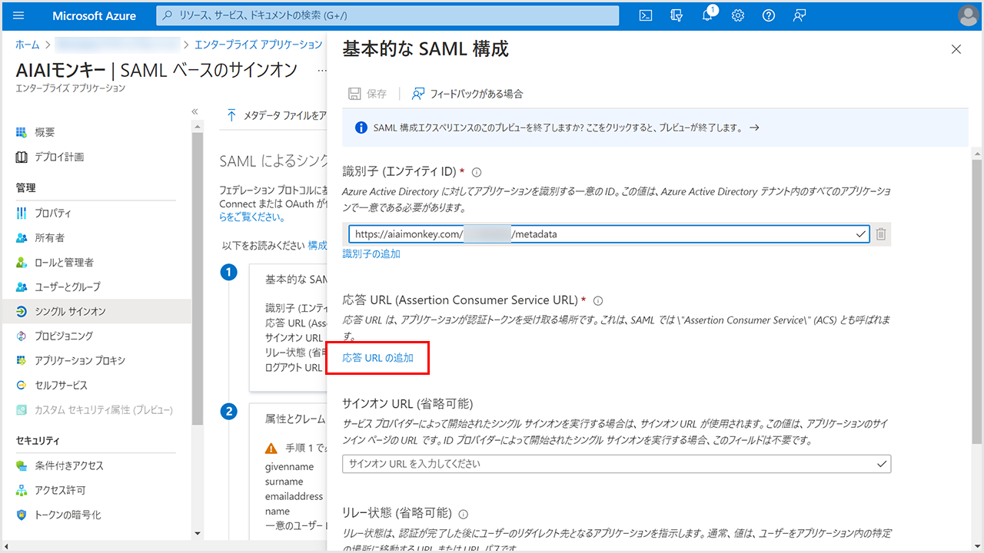Screen dimensions: 984x553
Task: Click the ホーム breadcrumb link
Action: [x=28, y=45]
